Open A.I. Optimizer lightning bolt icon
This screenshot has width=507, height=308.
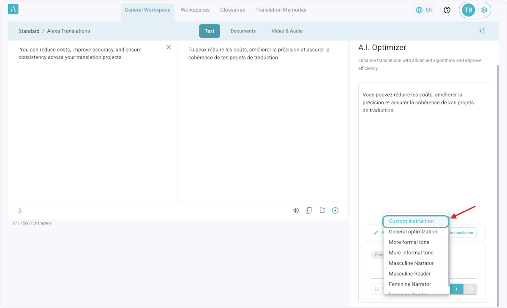[335, 211]
